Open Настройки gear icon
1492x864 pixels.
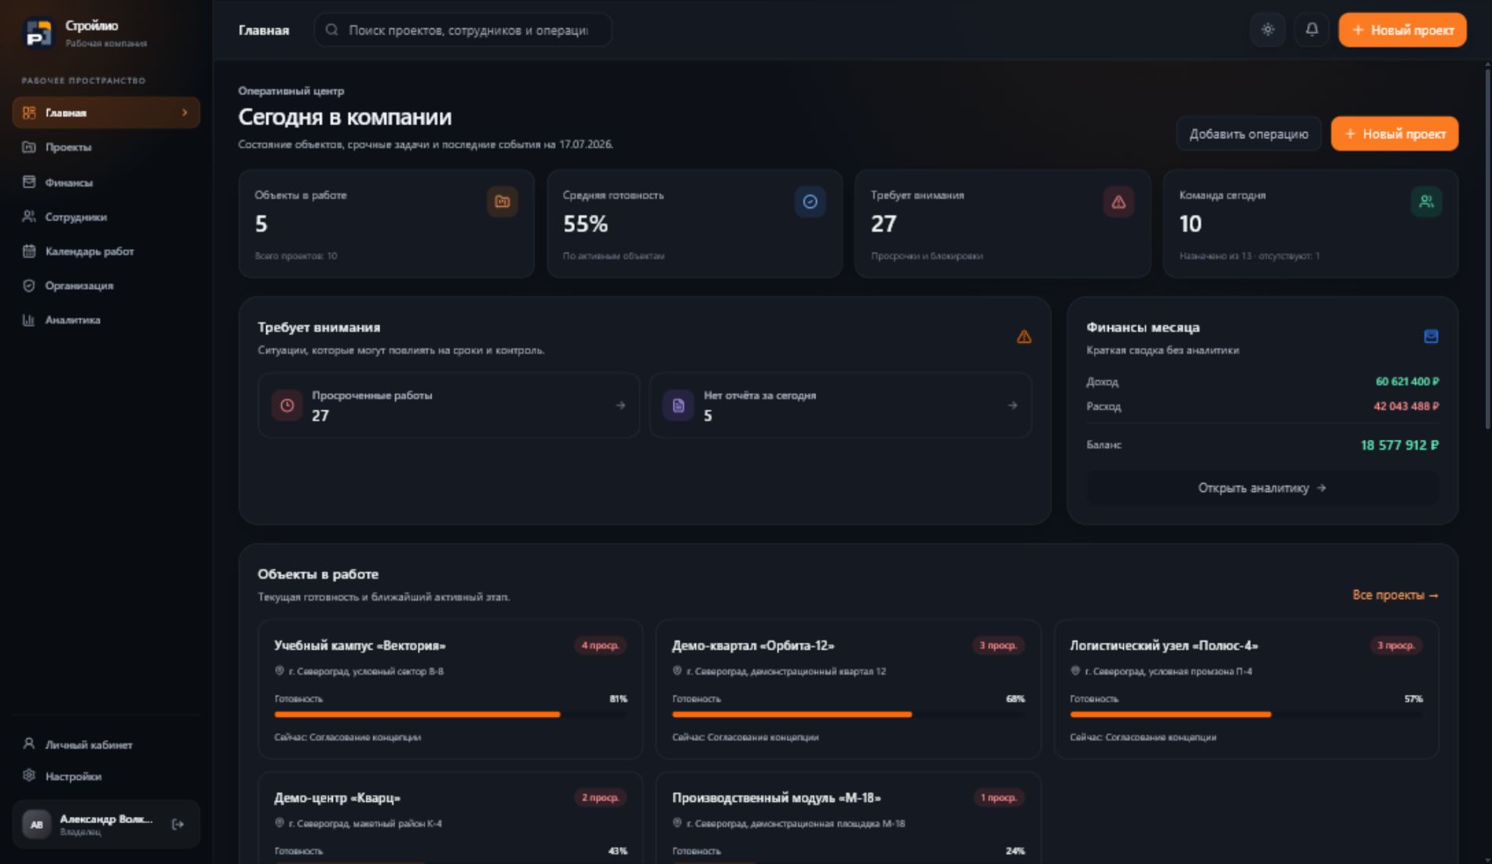29,776
